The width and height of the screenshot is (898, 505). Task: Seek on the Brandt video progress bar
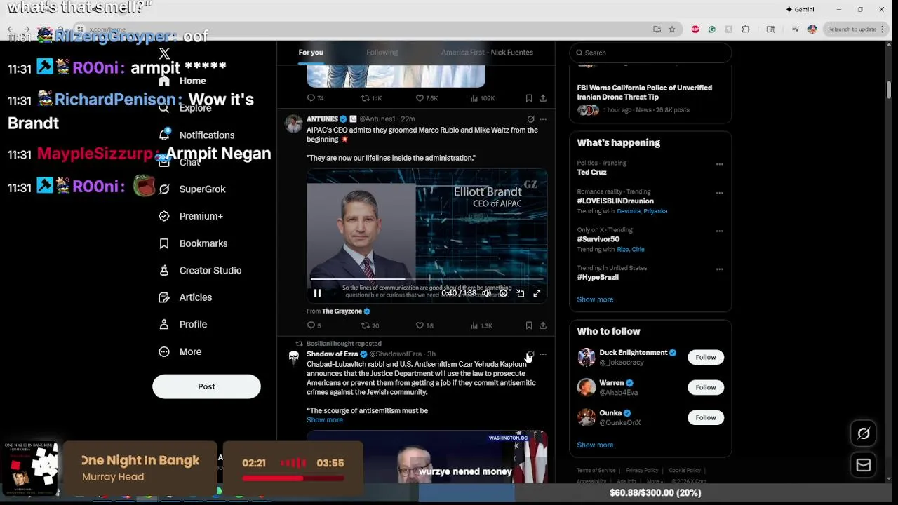point(427,279)
